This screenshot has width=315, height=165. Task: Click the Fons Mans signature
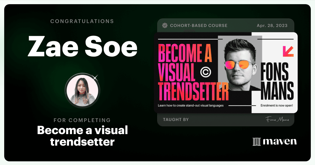coord(277,119)
